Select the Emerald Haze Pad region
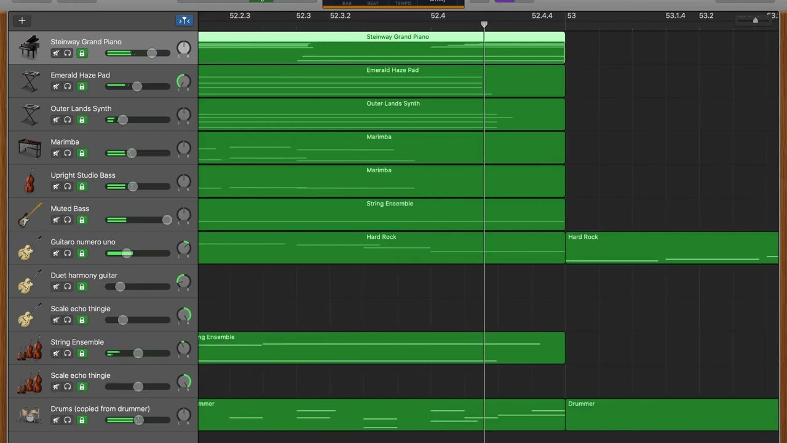787x443 pixels. pyautogui.click(x=381, y=81)
